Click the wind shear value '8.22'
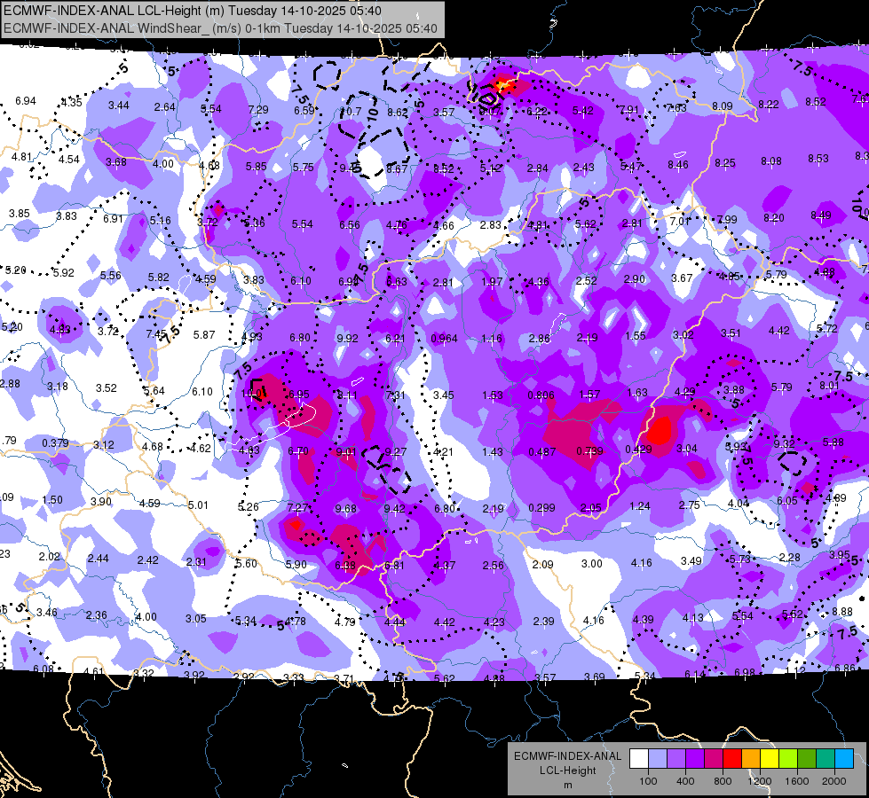The width and height of the screenshot is (869, 798). coord(769,104)
